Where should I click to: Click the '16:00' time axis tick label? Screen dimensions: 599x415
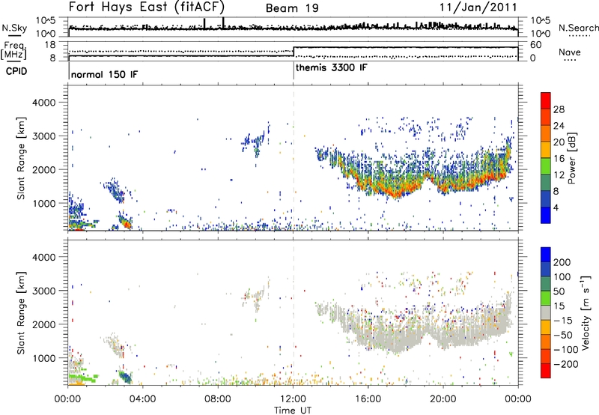tap(368, 399)
